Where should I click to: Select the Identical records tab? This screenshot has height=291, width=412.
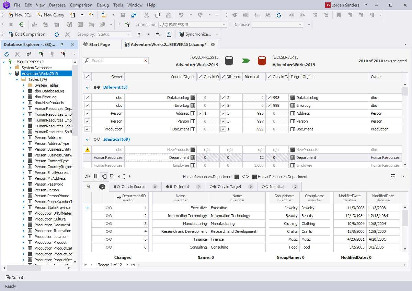(279, 187)
